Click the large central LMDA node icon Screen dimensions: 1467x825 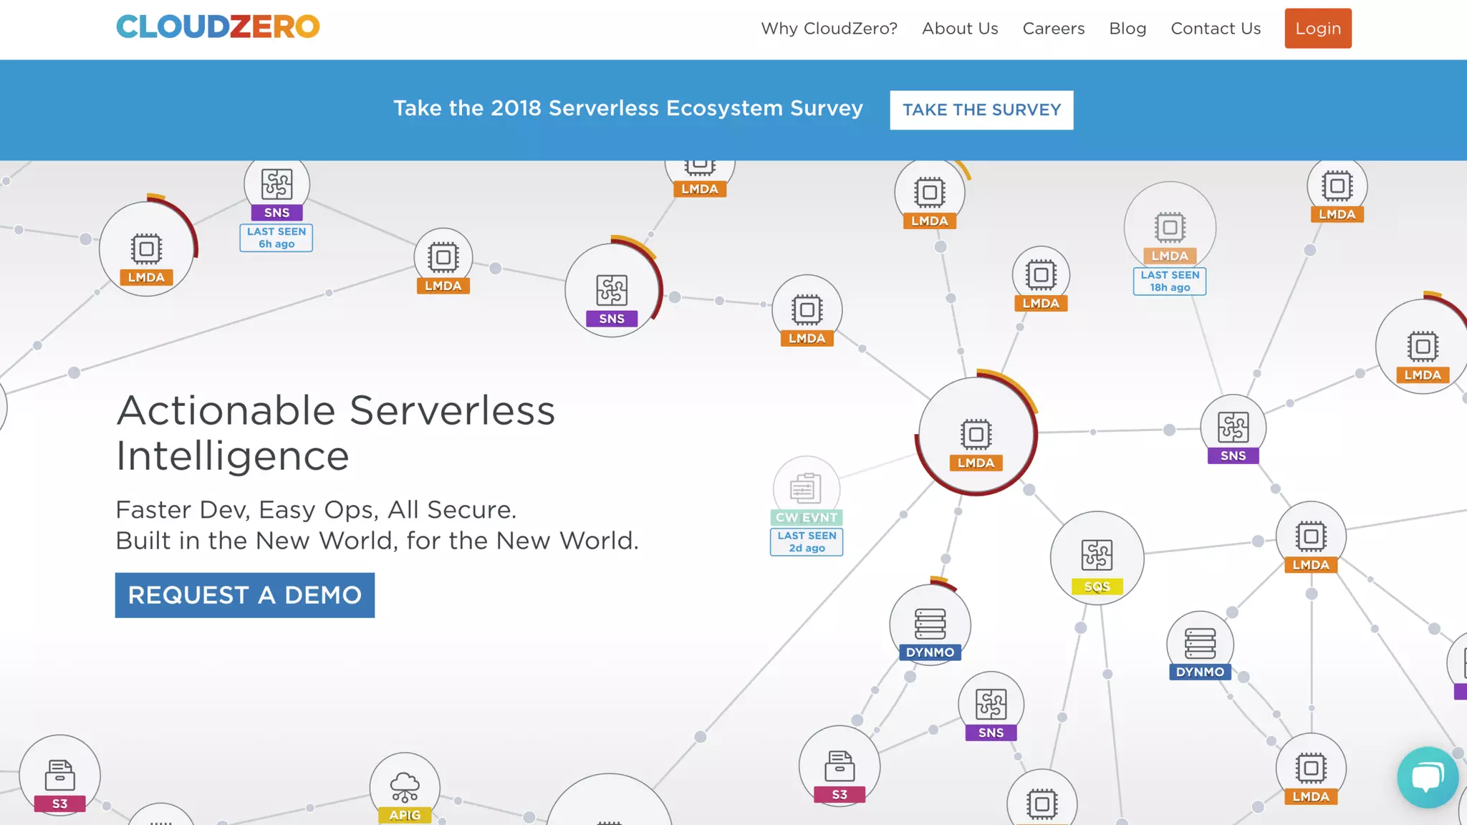click(x=976, y=435)
